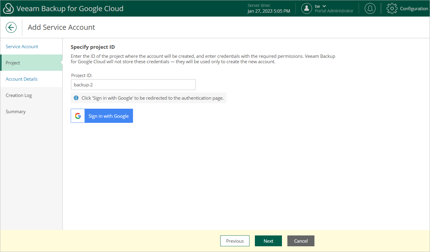Click the Project ID input field
Image resolution: width=430 pixels, height=252 pixels.
pyautogui.click(x=133, y=85)
